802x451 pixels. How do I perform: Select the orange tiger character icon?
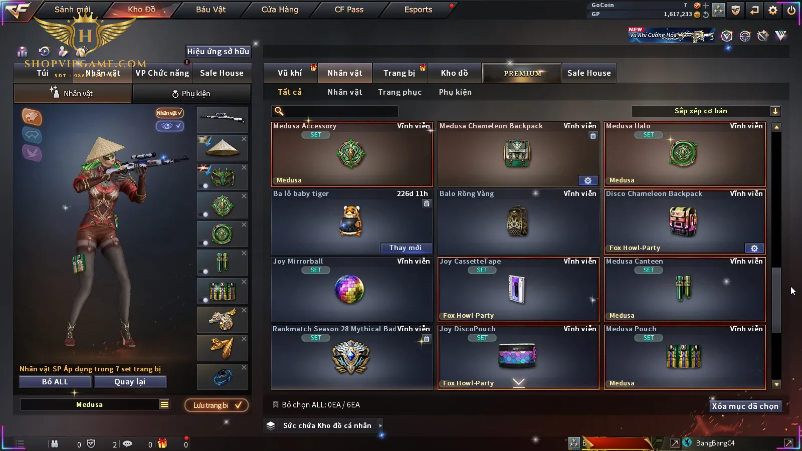click(32, 117)
